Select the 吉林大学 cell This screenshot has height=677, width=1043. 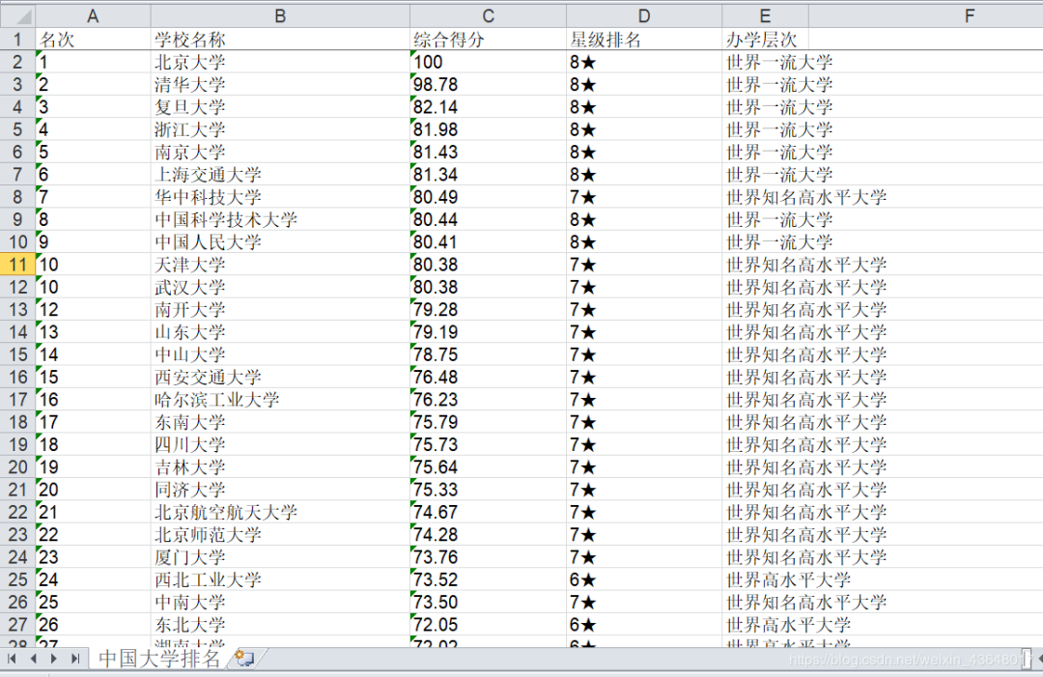point(280,466)
